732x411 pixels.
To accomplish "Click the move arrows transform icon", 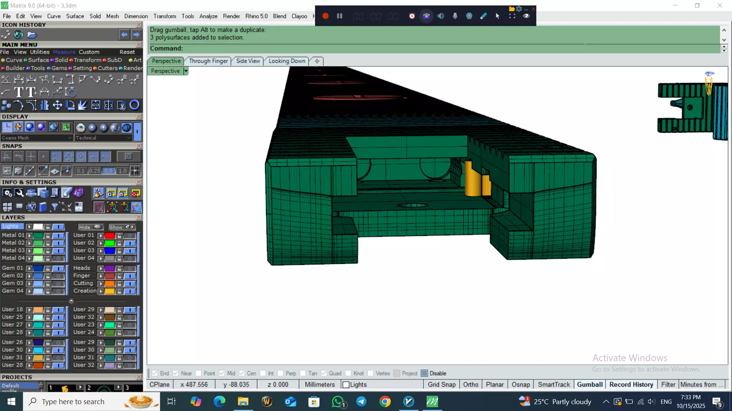I will click(x=57, y=105).
